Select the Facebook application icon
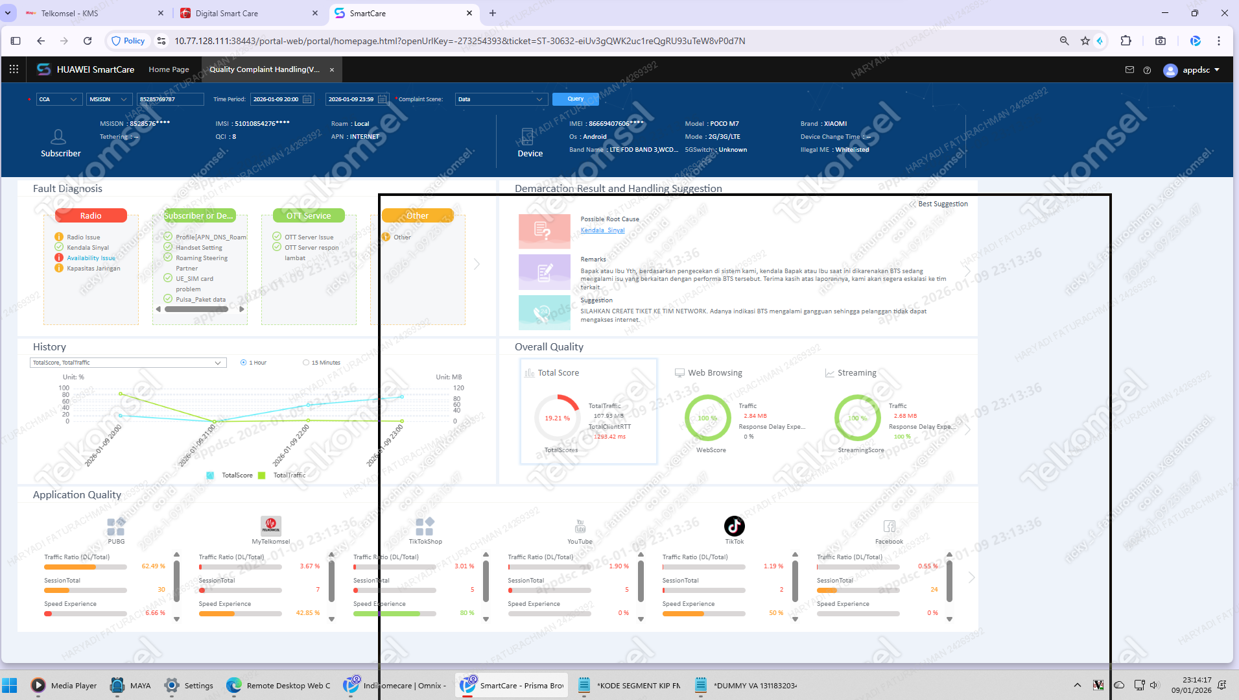This screenshot has height=700, width=1239. (x=889, y=526)
